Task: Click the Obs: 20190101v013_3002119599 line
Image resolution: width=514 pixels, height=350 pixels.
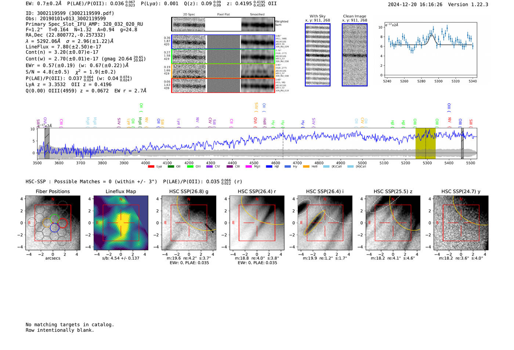Action: coord(66,19)
